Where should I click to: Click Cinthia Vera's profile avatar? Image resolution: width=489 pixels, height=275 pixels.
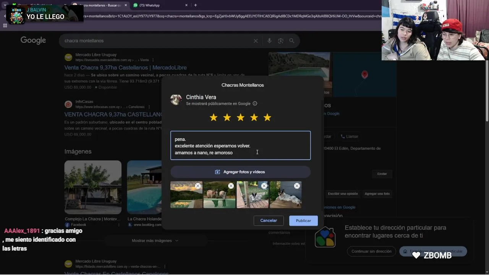(176, 100)
